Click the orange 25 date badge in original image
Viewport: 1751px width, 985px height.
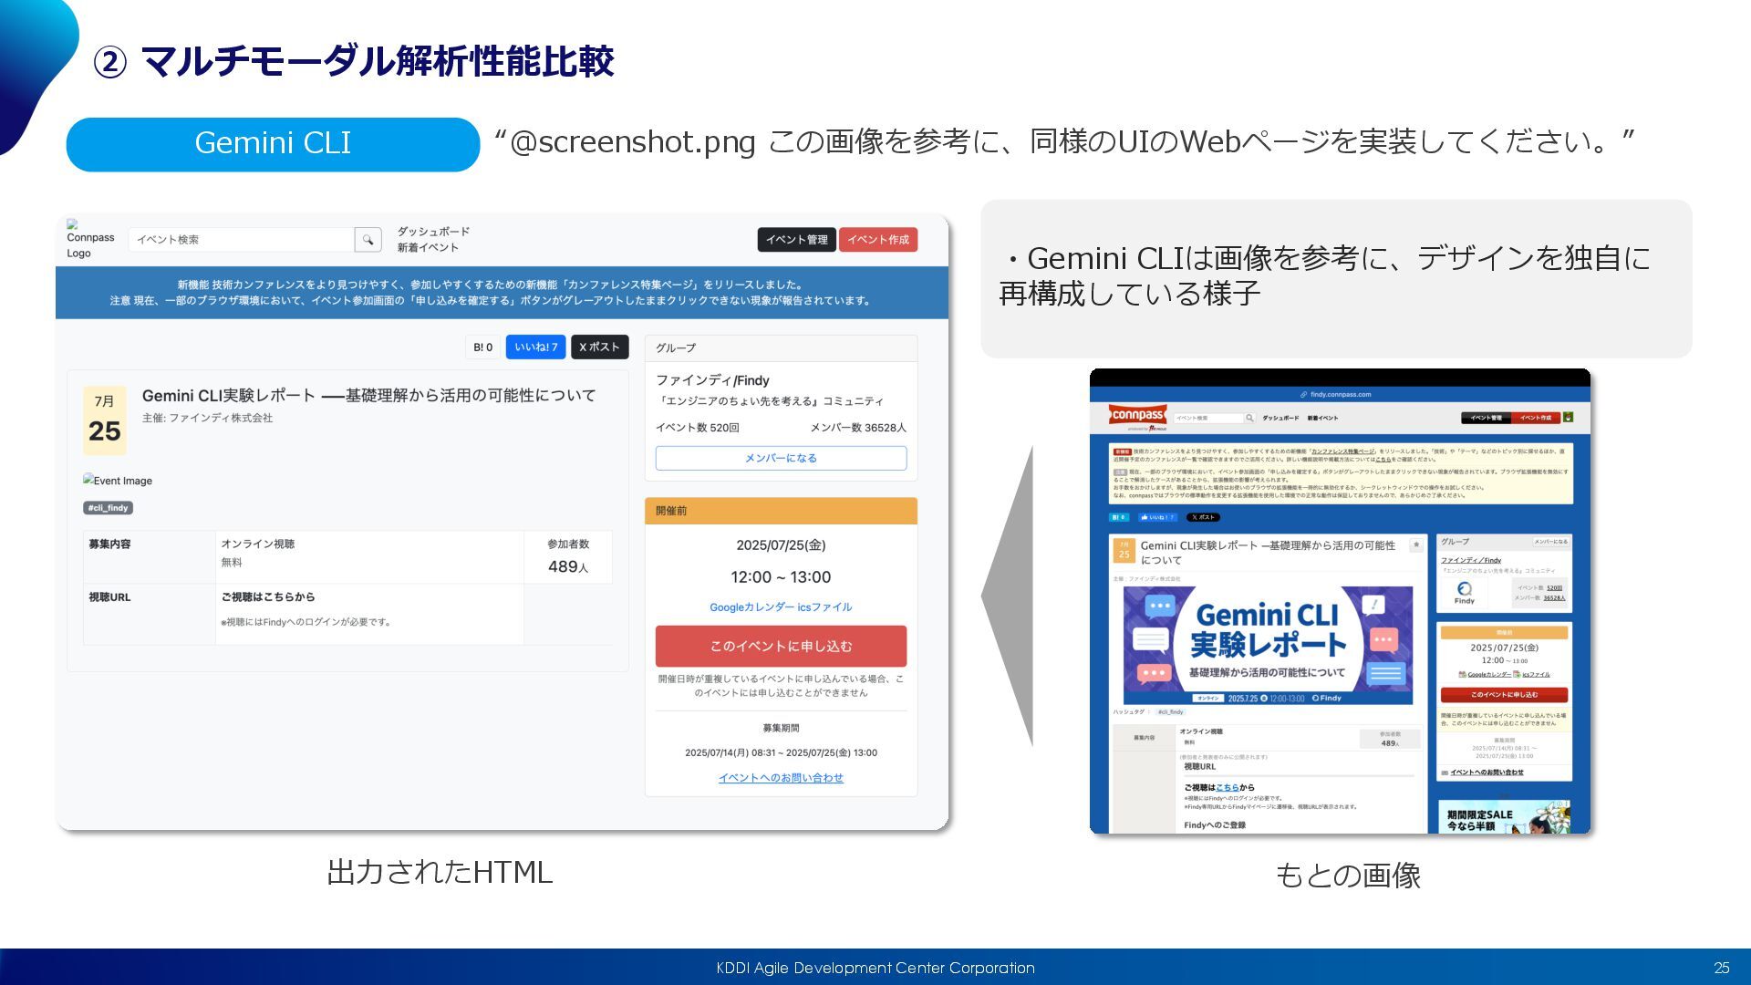1124,551
